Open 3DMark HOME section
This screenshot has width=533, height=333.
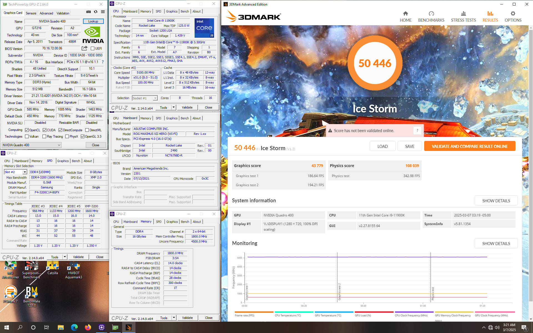click(x=406, y=17)
